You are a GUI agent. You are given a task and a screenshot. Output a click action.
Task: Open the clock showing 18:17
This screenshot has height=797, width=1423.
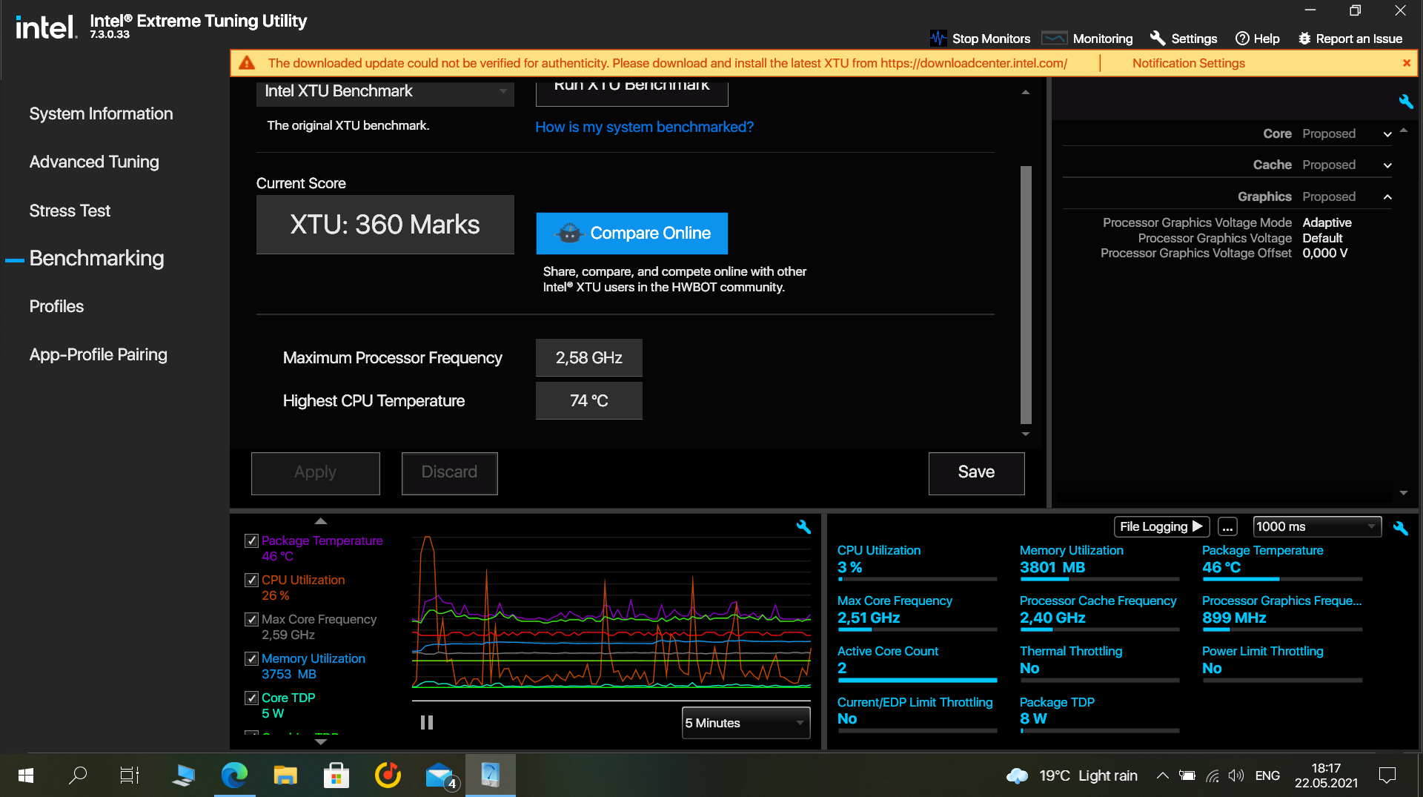[1326, 775]
